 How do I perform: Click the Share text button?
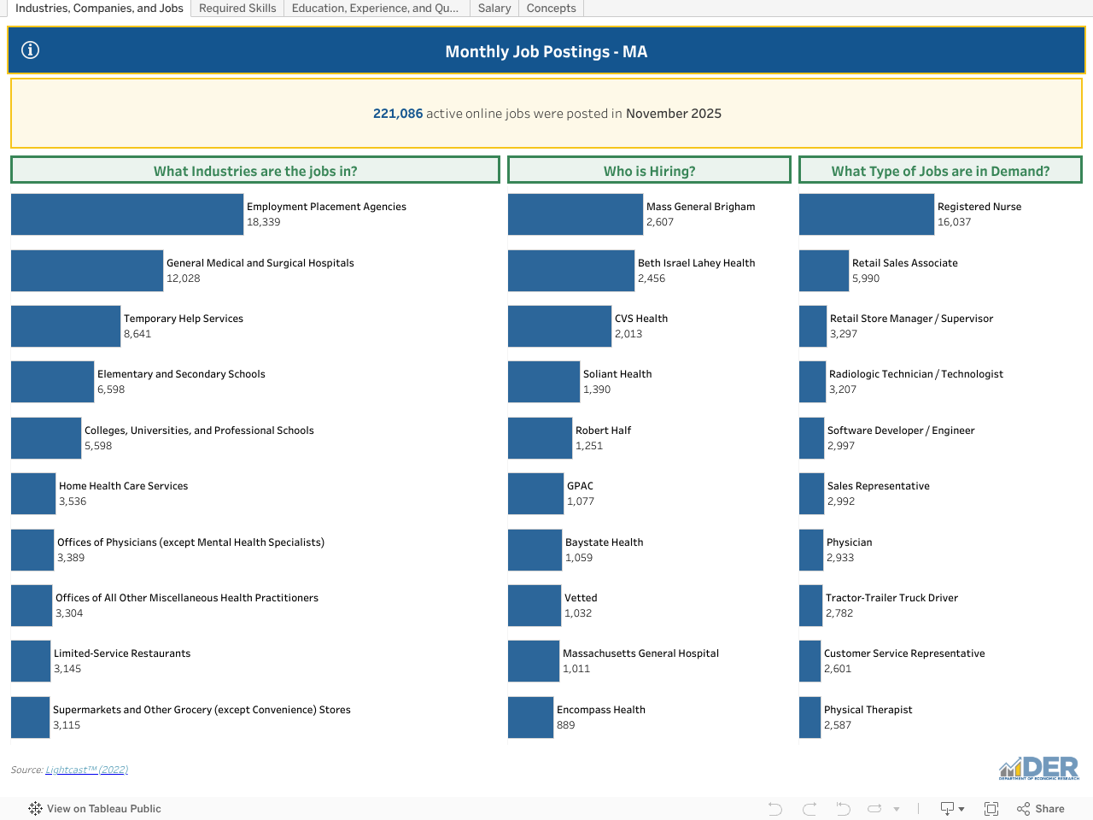[x=1049, y=809]
